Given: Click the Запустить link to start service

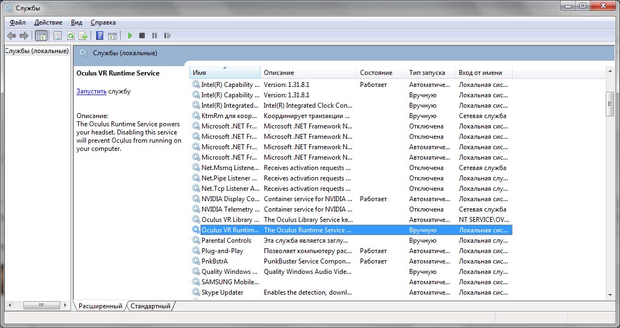Looking at the screenshot, I should click(x=91, y=91).
